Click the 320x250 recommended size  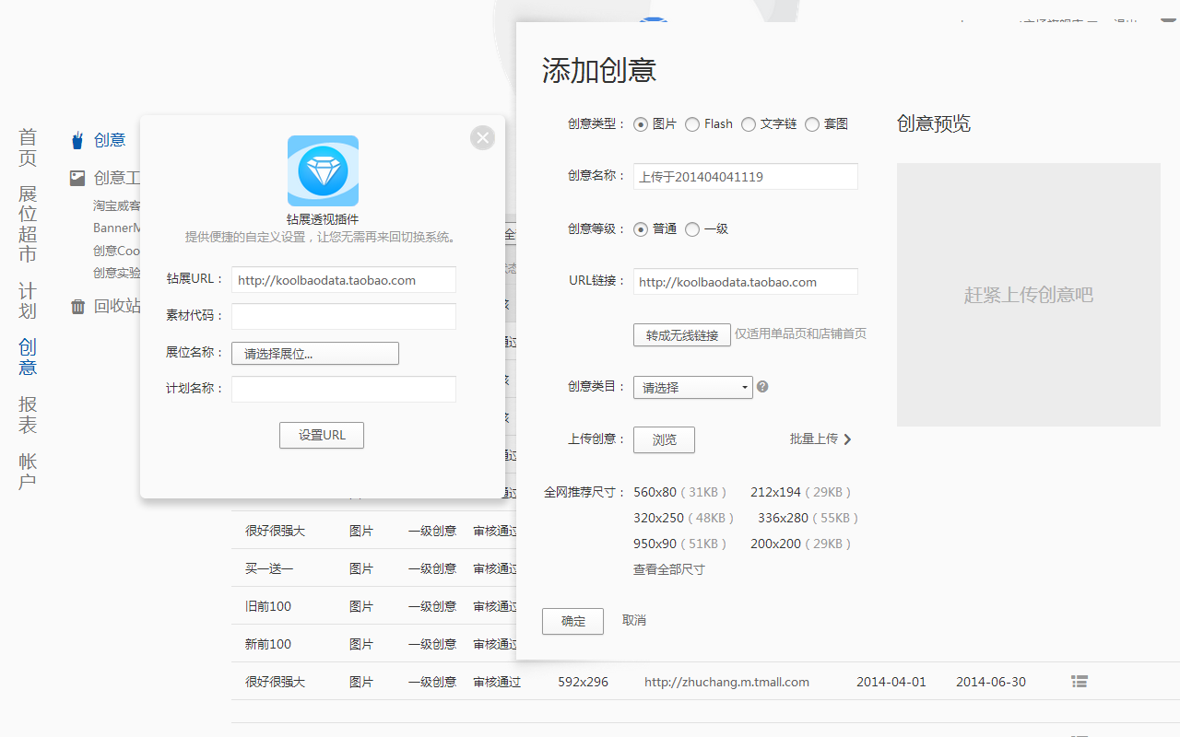point(658,518)
